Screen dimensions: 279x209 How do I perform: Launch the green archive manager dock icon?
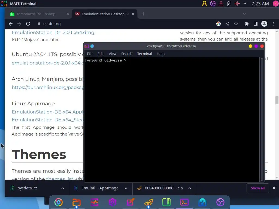[166, 202]
